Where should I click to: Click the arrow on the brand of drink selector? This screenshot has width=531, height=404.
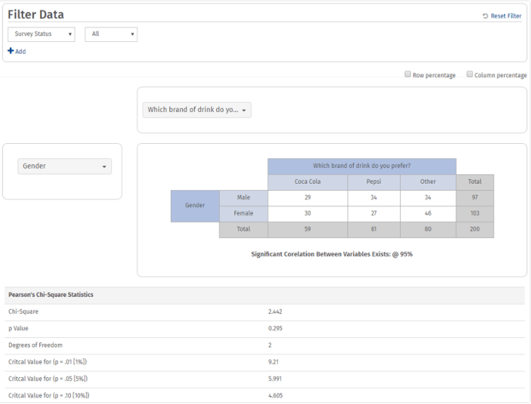click(x=243, y=110)
